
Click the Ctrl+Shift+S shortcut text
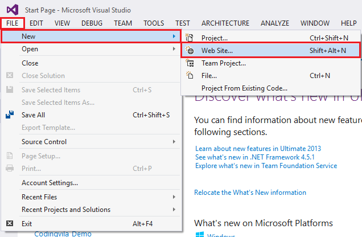pyautogui.click(x=151, y=115)
